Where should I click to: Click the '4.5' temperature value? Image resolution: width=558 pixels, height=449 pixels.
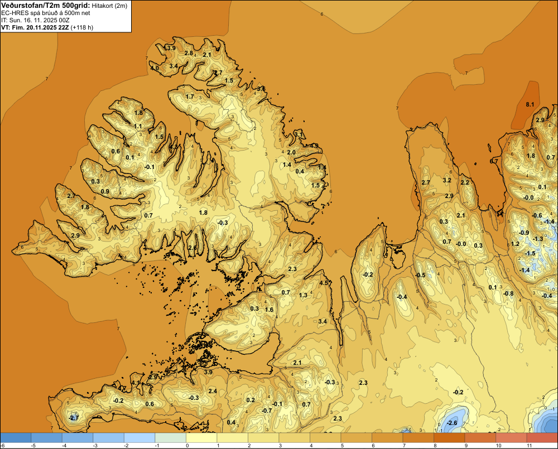pyautogui.click(x=324, y=283)
